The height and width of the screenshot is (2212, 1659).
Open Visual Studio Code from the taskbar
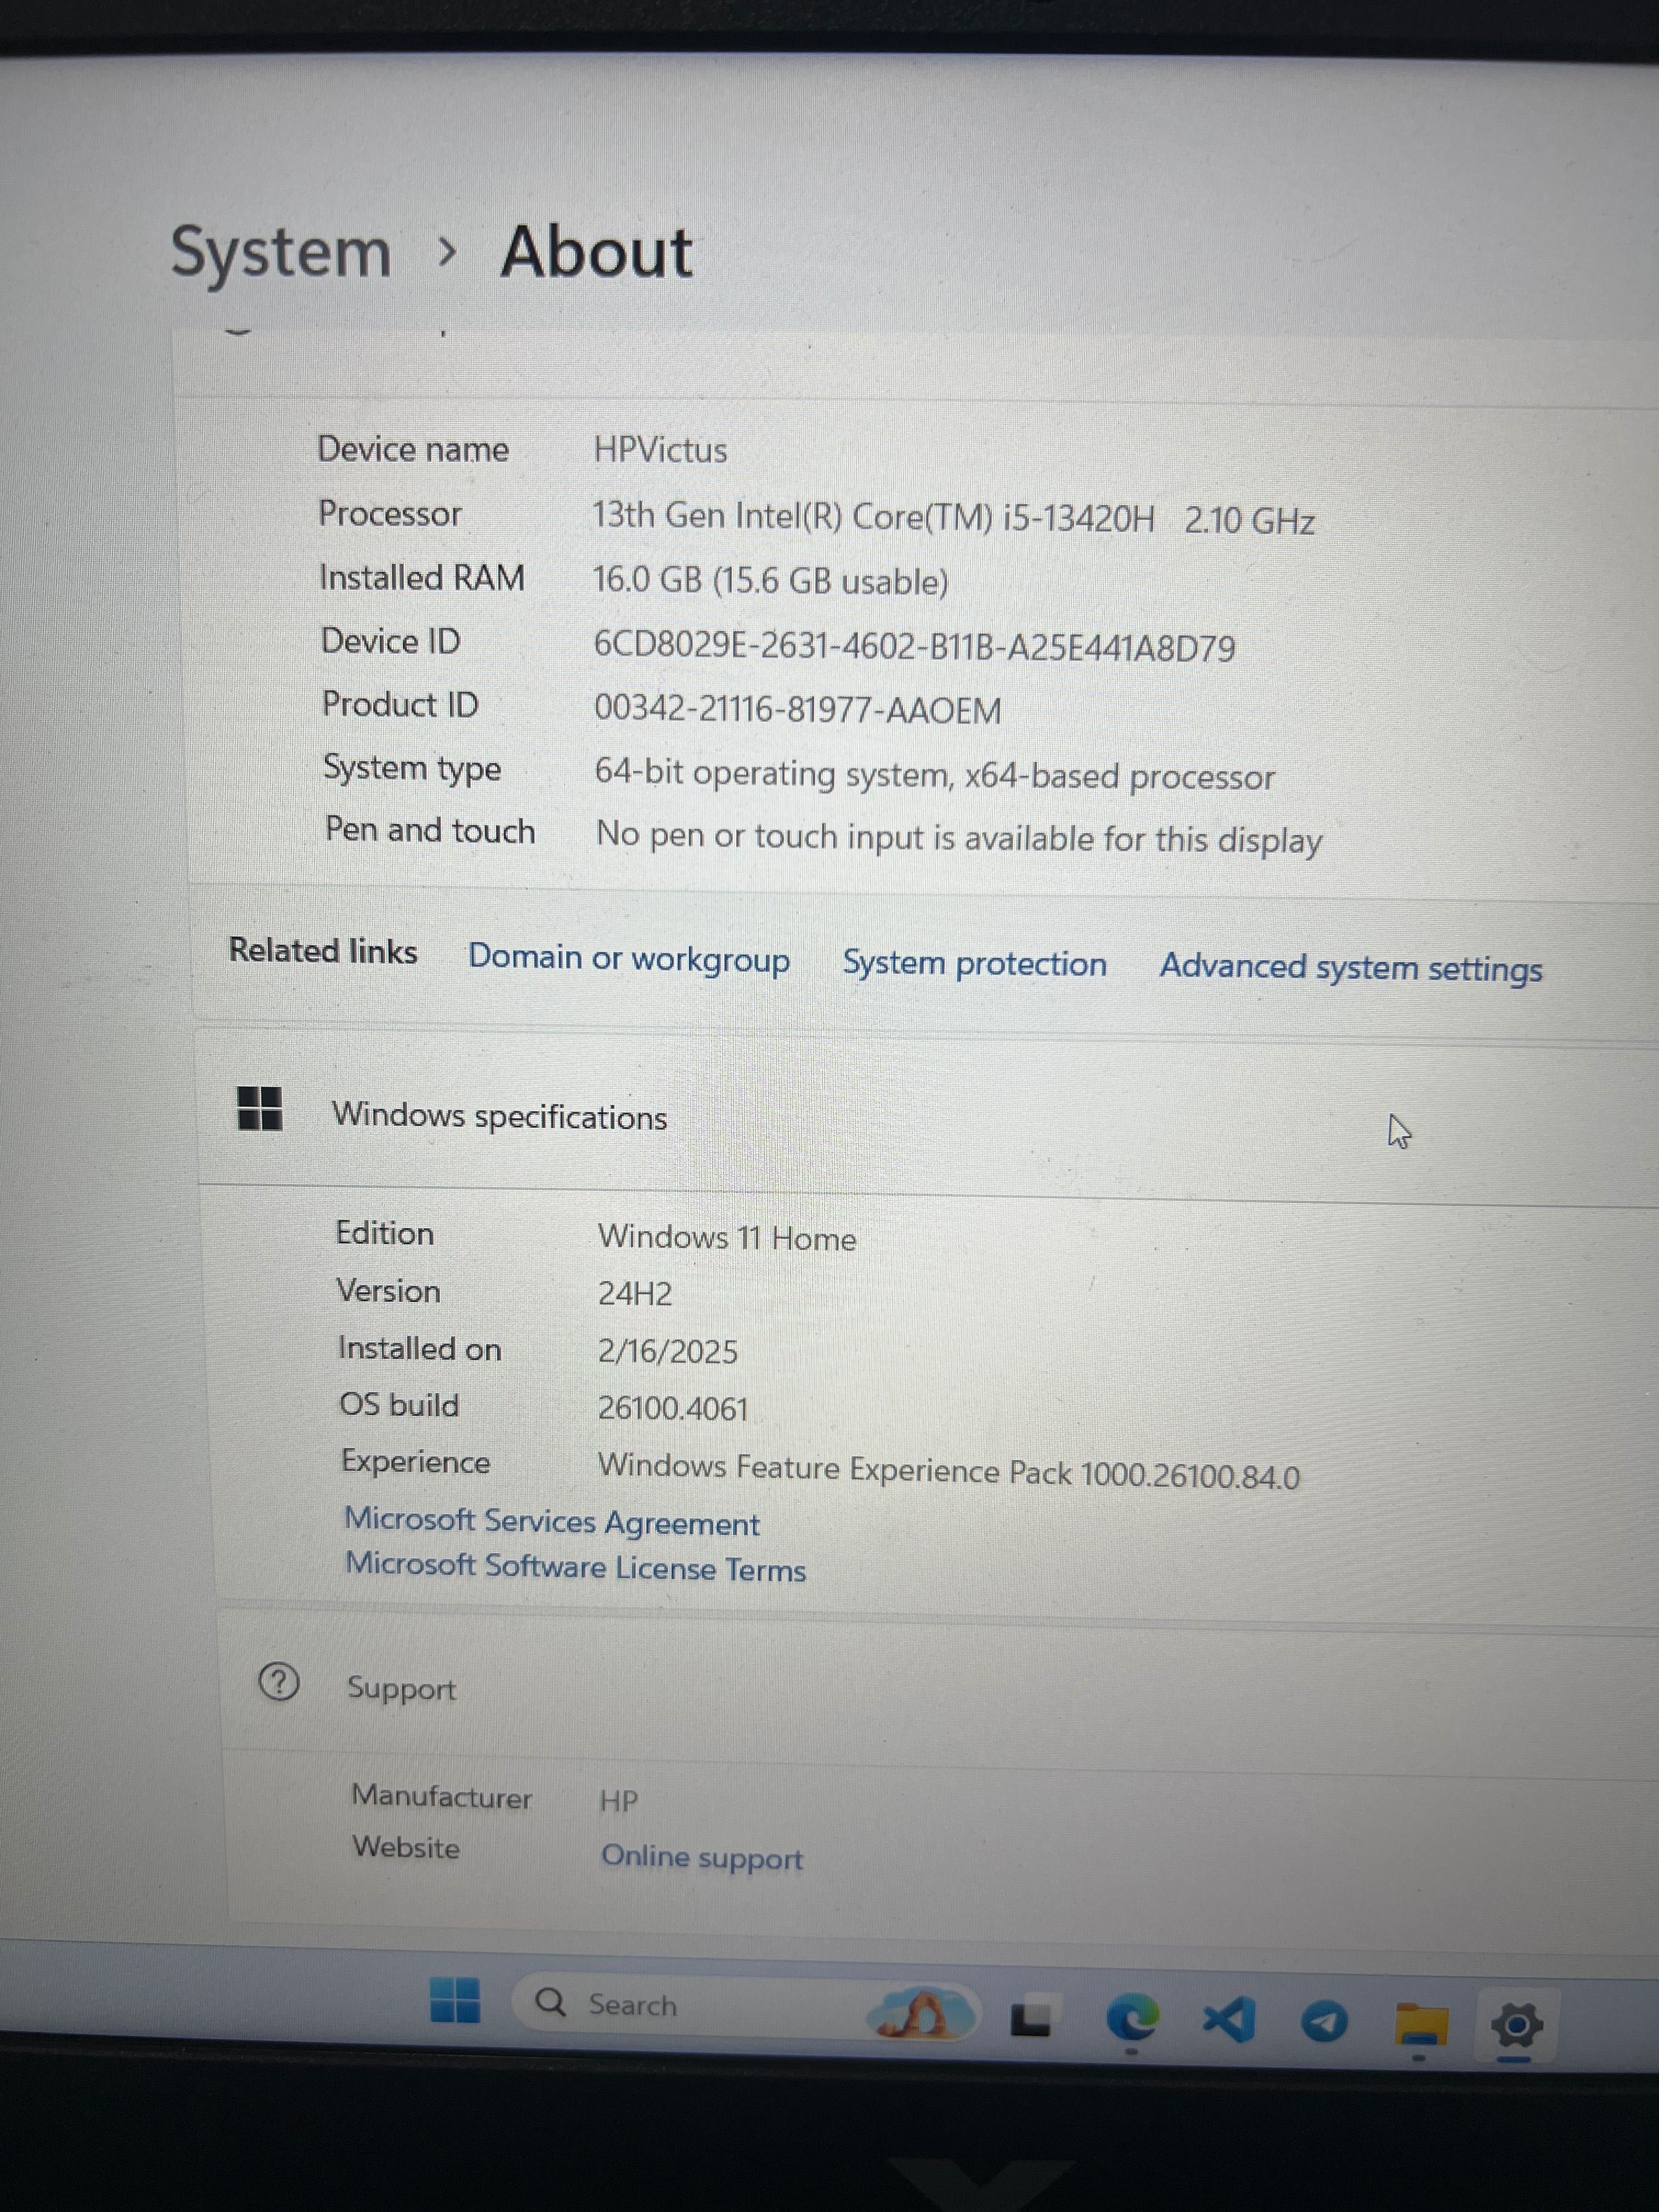1229,2021
